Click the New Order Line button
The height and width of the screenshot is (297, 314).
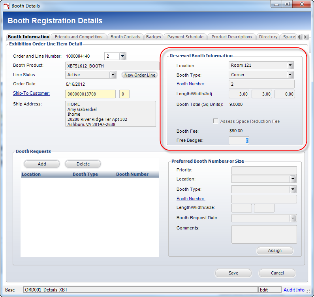(140, 75)
